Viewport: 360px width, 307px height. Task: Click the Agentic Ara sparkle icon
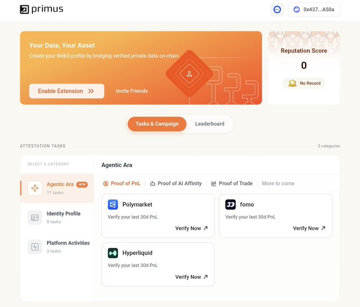35,188
